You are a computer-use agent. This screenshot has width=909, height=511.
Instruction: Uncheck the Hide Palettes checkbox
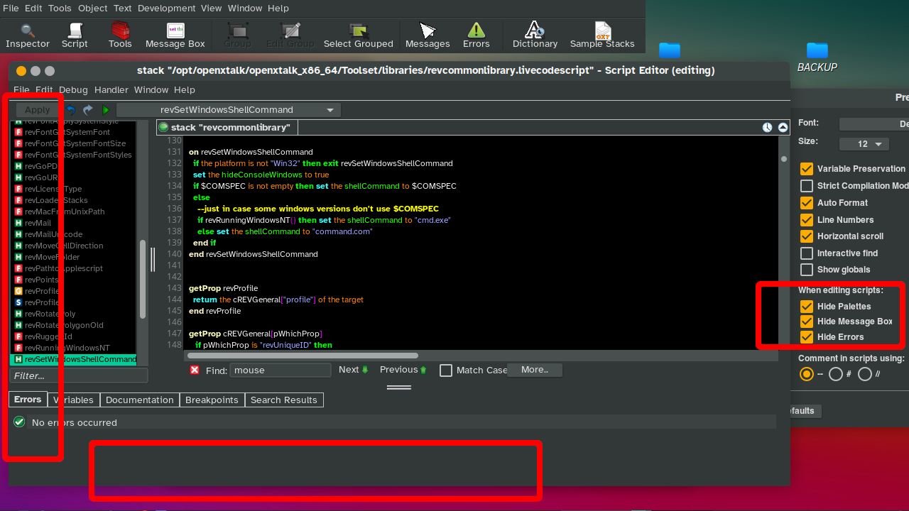pyautogui.click(x=807, y=307)
